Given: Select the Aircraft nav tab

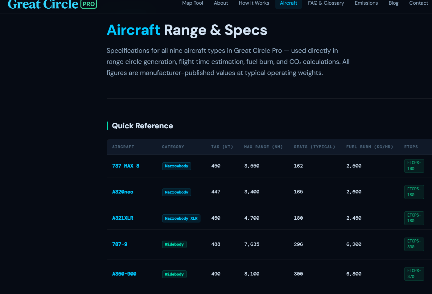Looking at the screenshot, I should pyautogui.click(x=288, y=3).
